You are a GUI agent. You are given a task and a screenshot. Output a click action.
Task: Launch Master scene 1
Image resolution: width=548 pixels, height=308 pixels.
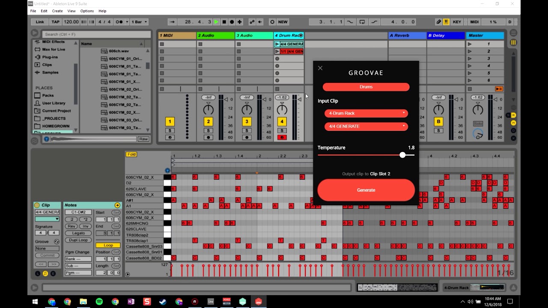click(470, 44)
